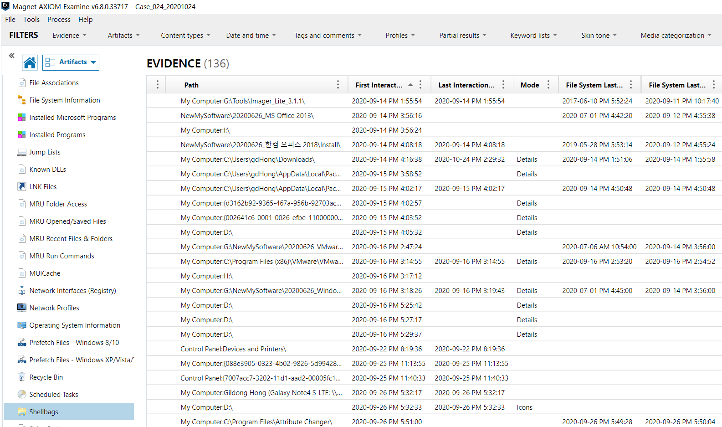Open the table options kebab menu
The image size is (722, 427).
[x=158, y=84]
